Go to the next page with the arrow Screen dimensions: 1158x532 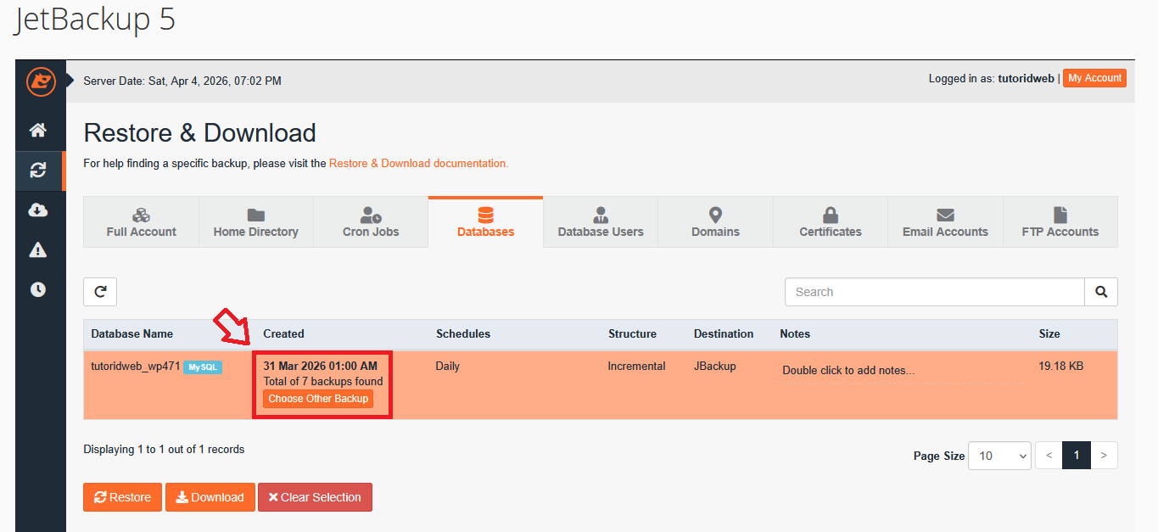click(1104, 455)
